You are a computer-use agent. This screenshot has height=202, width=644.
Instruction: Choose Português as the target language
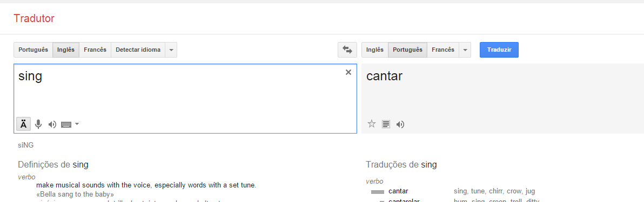point(407,50)
